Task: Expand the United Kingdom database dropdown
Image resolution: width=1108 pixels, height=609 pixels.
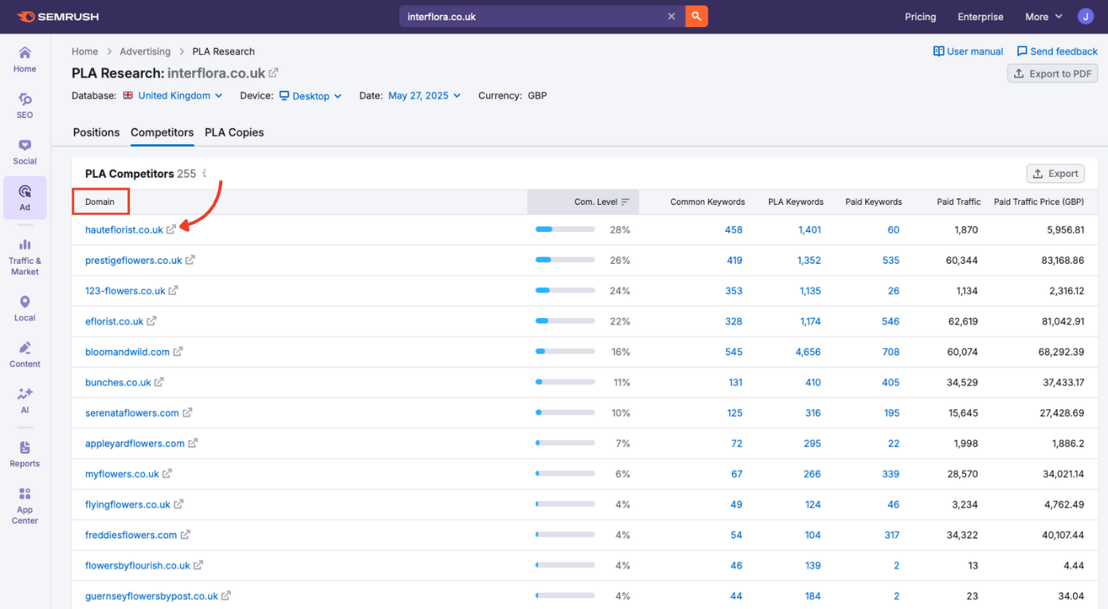Action: click(174, 96)
